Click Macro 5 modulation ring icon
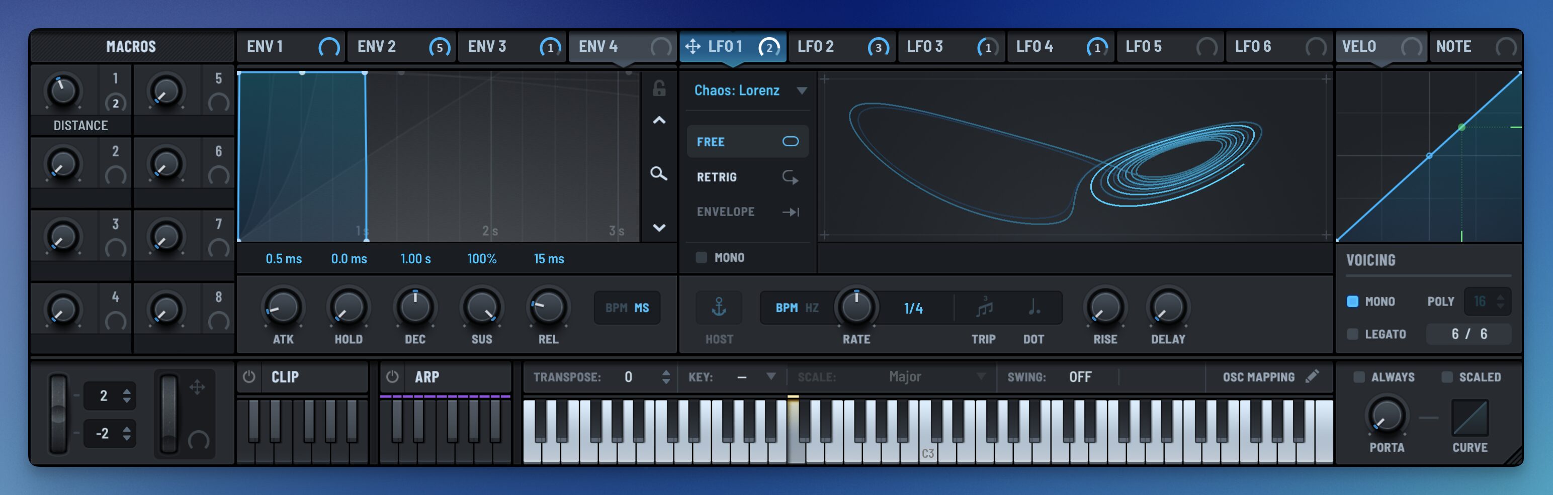This screenshot has width=1553, height=495. tap(219, 103)
